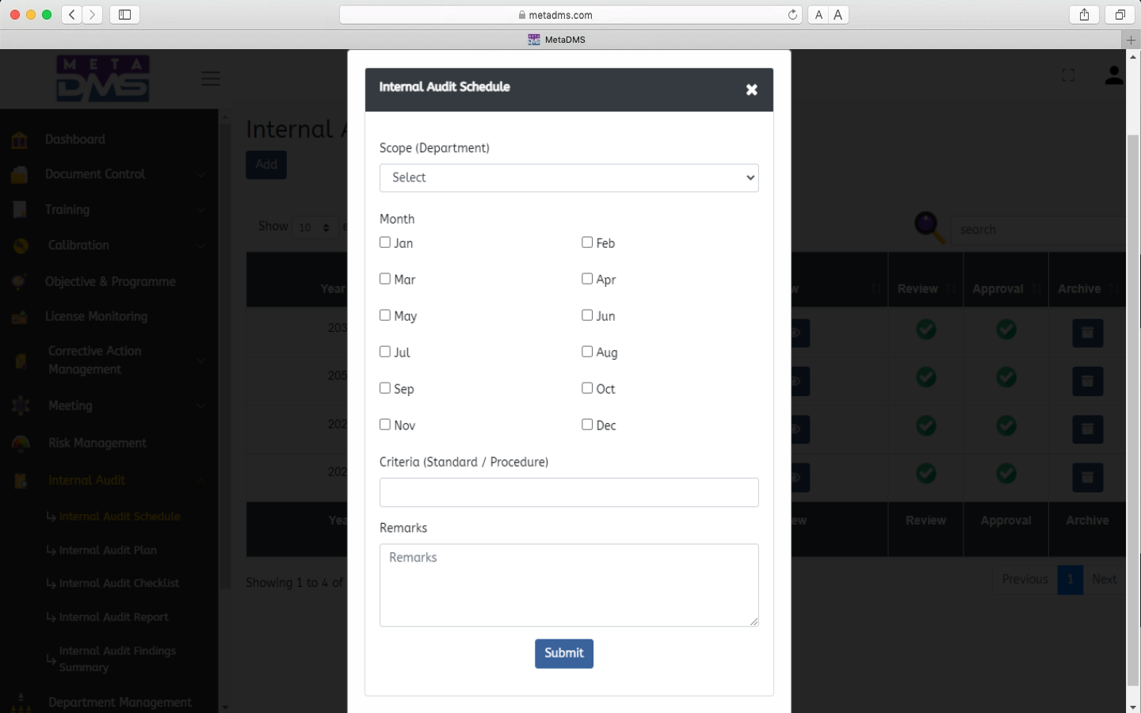Click the Criteria (Standard / Procedure) field

569,492
